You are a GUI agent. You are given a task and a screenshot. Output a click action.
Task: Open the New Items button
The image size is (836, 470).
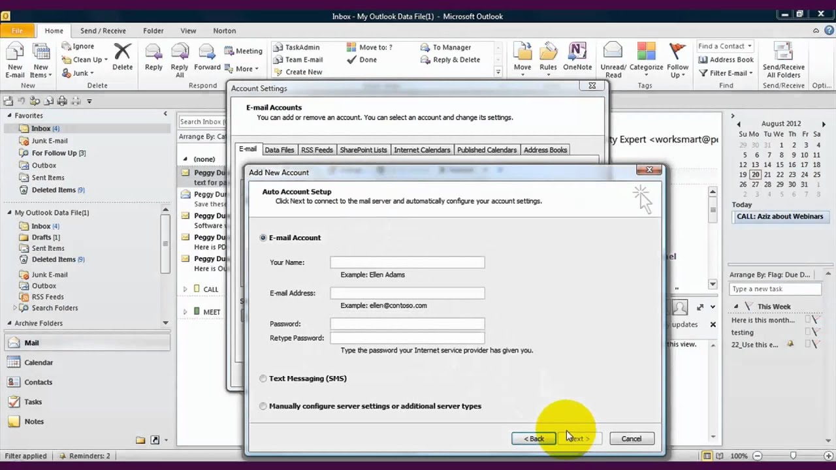click(x=40, y=61)
